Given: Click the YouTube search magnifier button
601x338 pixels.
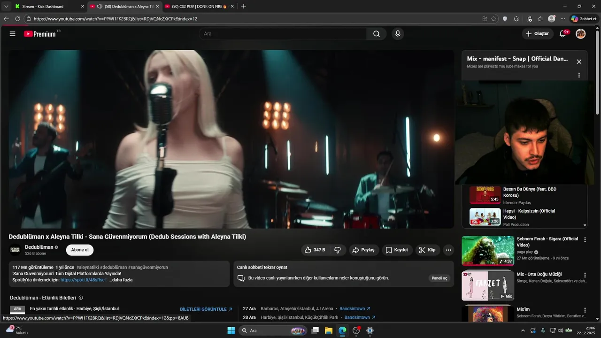Looking at the screenshot, I should [377, 34].
